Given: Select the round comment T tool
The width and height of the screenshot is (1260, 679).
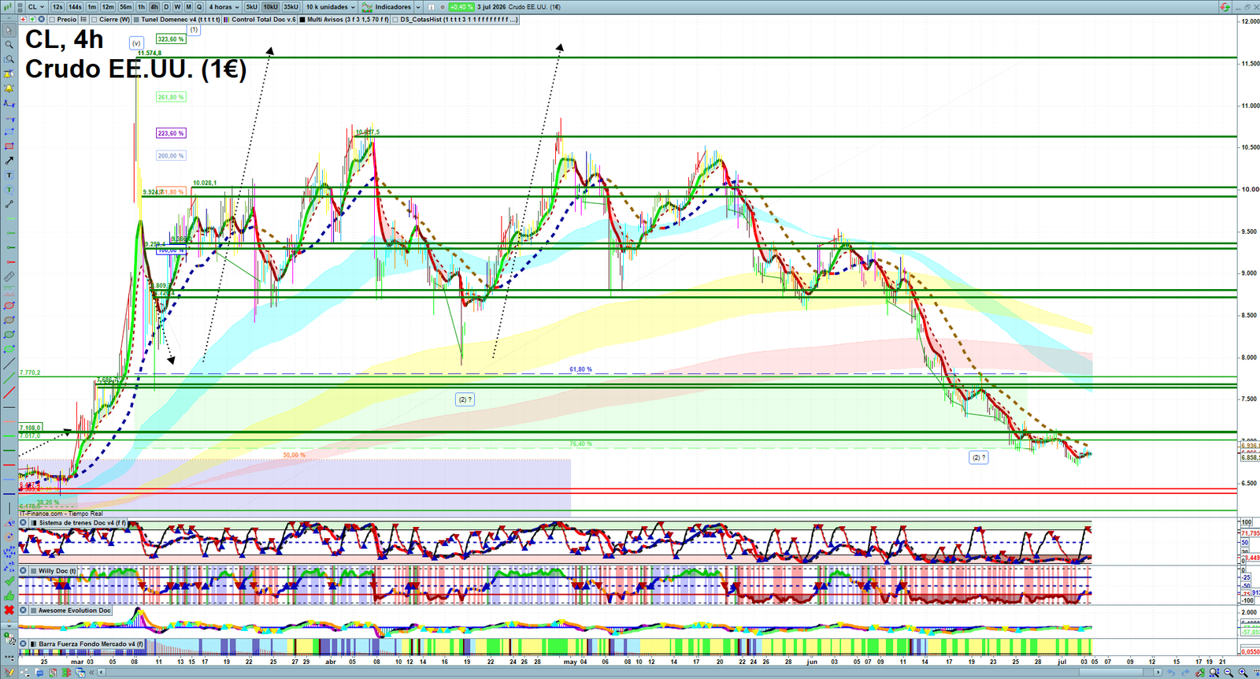Looking at the screenshot, I should click(x=9, y=190).
